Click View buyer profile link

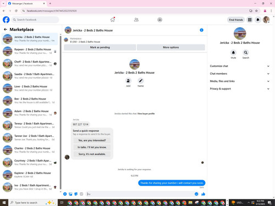tap(146, 114)
